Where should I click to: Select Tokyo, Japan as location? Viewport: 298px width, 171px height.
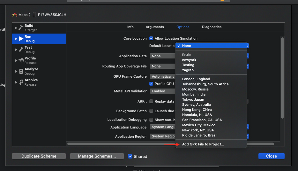pos(193,99)
